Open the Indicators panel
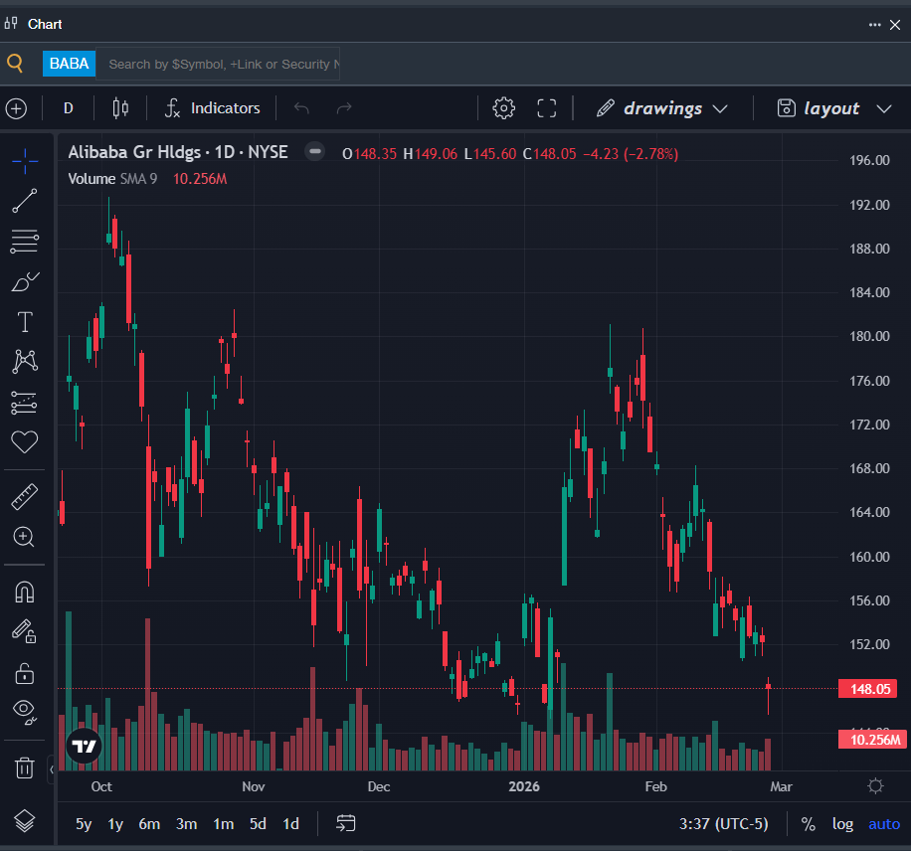 pyautogui.click(x=213, y=108)
